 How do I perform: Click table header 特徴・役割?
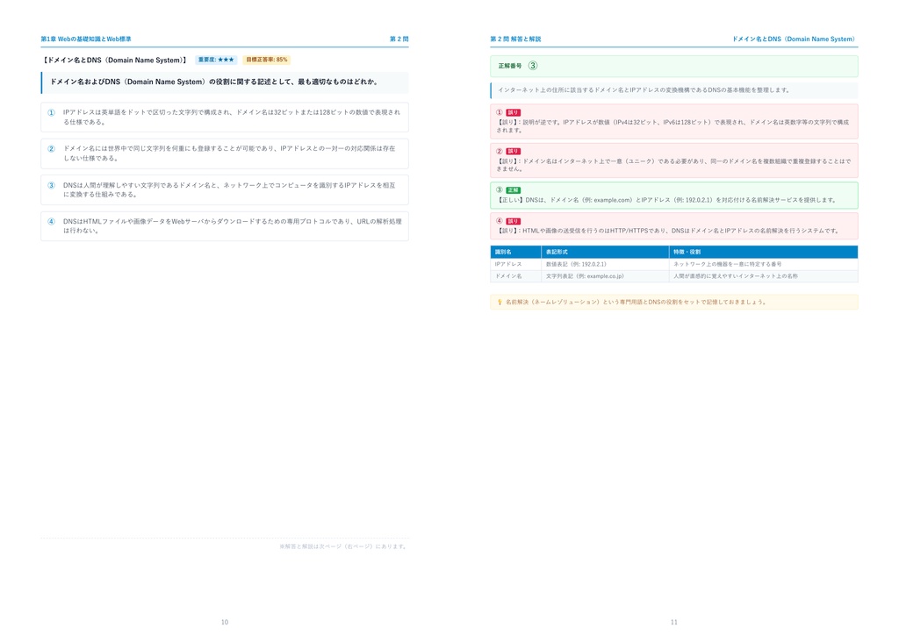(x=763, y=252)
